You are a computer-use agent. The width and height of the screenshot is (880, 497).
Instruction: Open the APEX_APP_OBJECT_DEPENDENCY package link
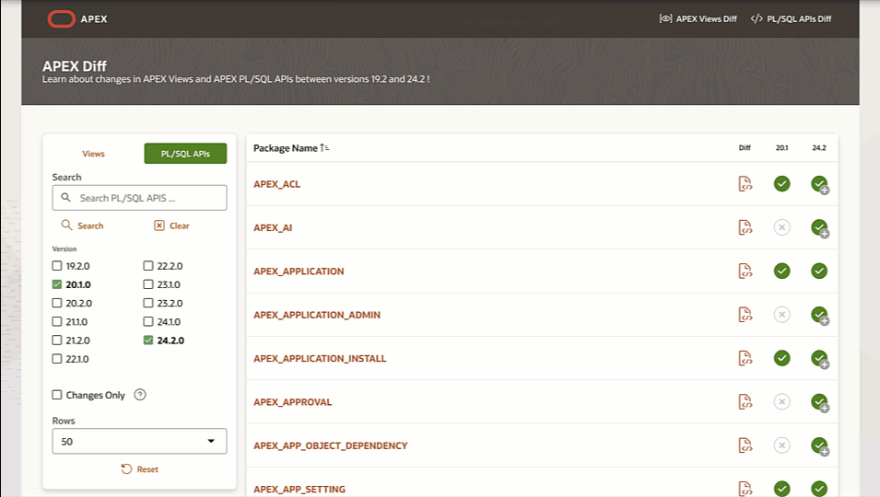(x=330, y=445)
